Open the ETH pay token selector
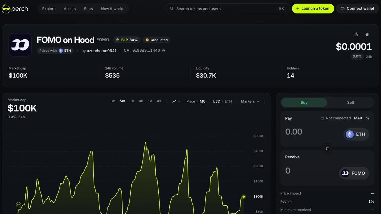The height and width of the screenshot is (214, 381). tap(356, 134)
